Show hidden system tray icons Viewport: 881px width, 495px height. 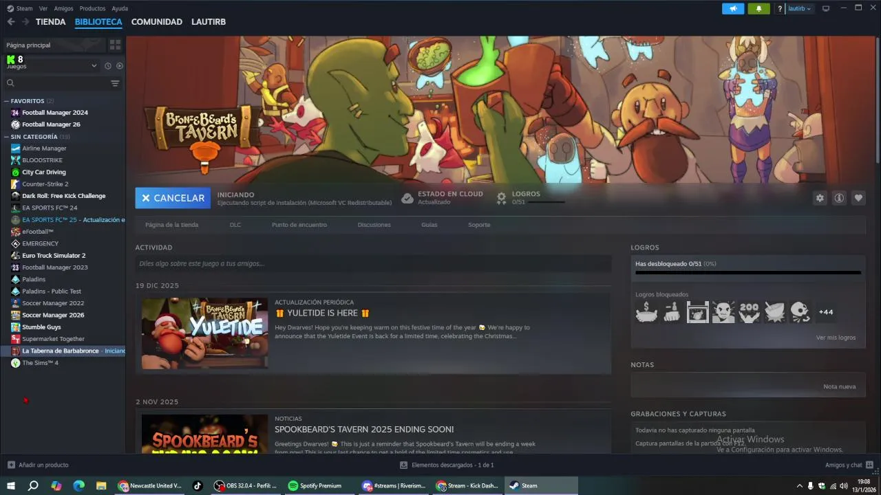click(799, 485)
